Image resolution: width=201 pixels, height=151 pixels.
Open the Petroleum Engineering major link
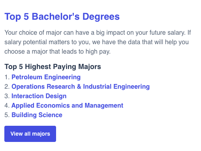[46, 77]
